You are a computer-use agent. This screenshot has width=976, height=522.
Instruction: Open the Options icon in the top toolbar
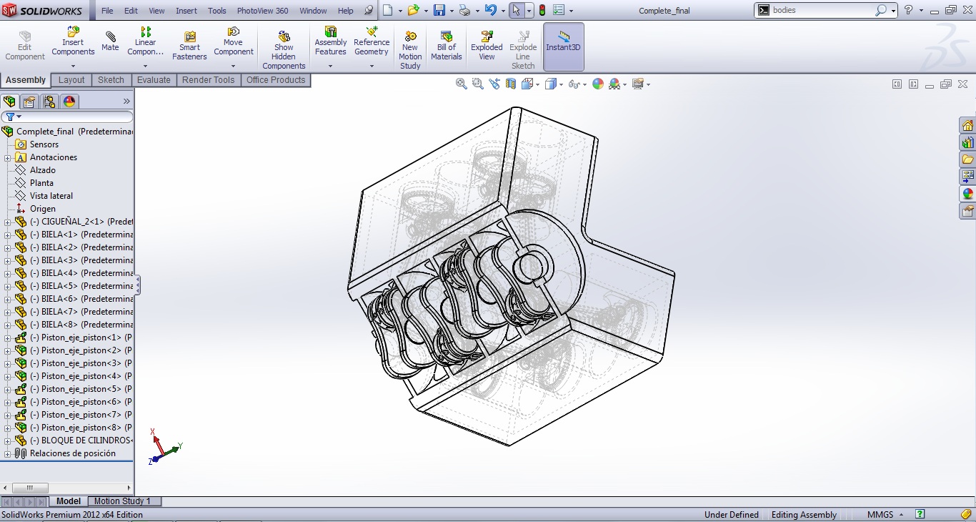[x=559, y=10]
